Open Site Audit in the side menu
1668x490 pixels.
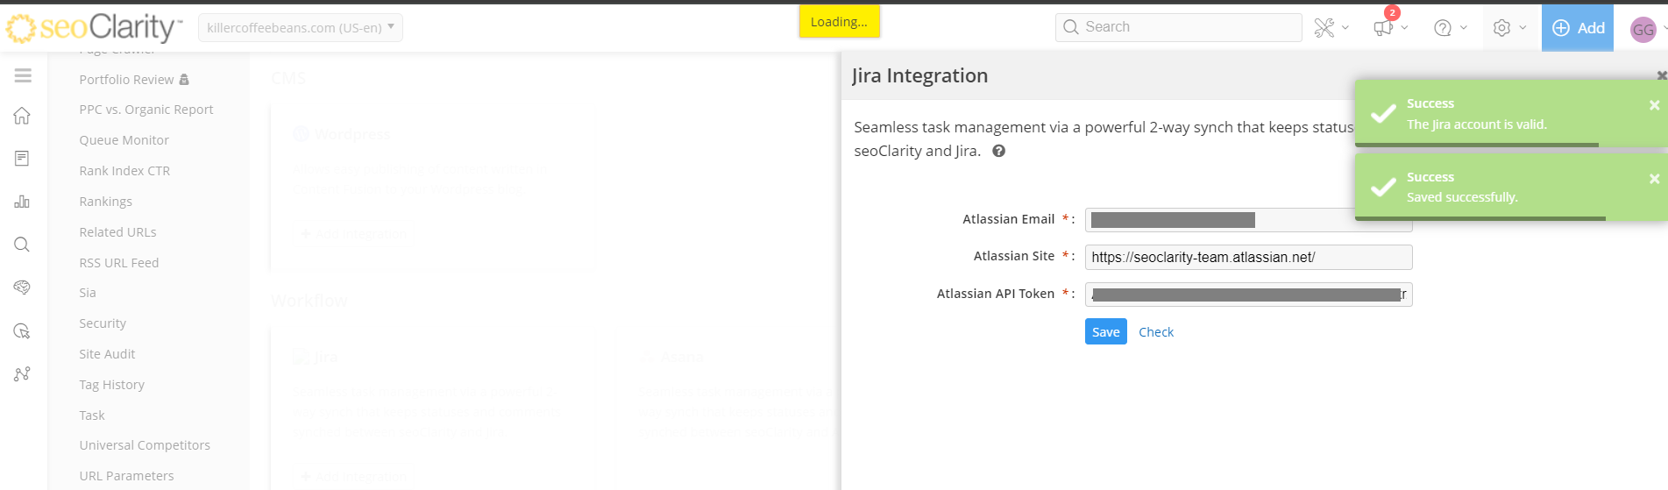coord(107,354)
